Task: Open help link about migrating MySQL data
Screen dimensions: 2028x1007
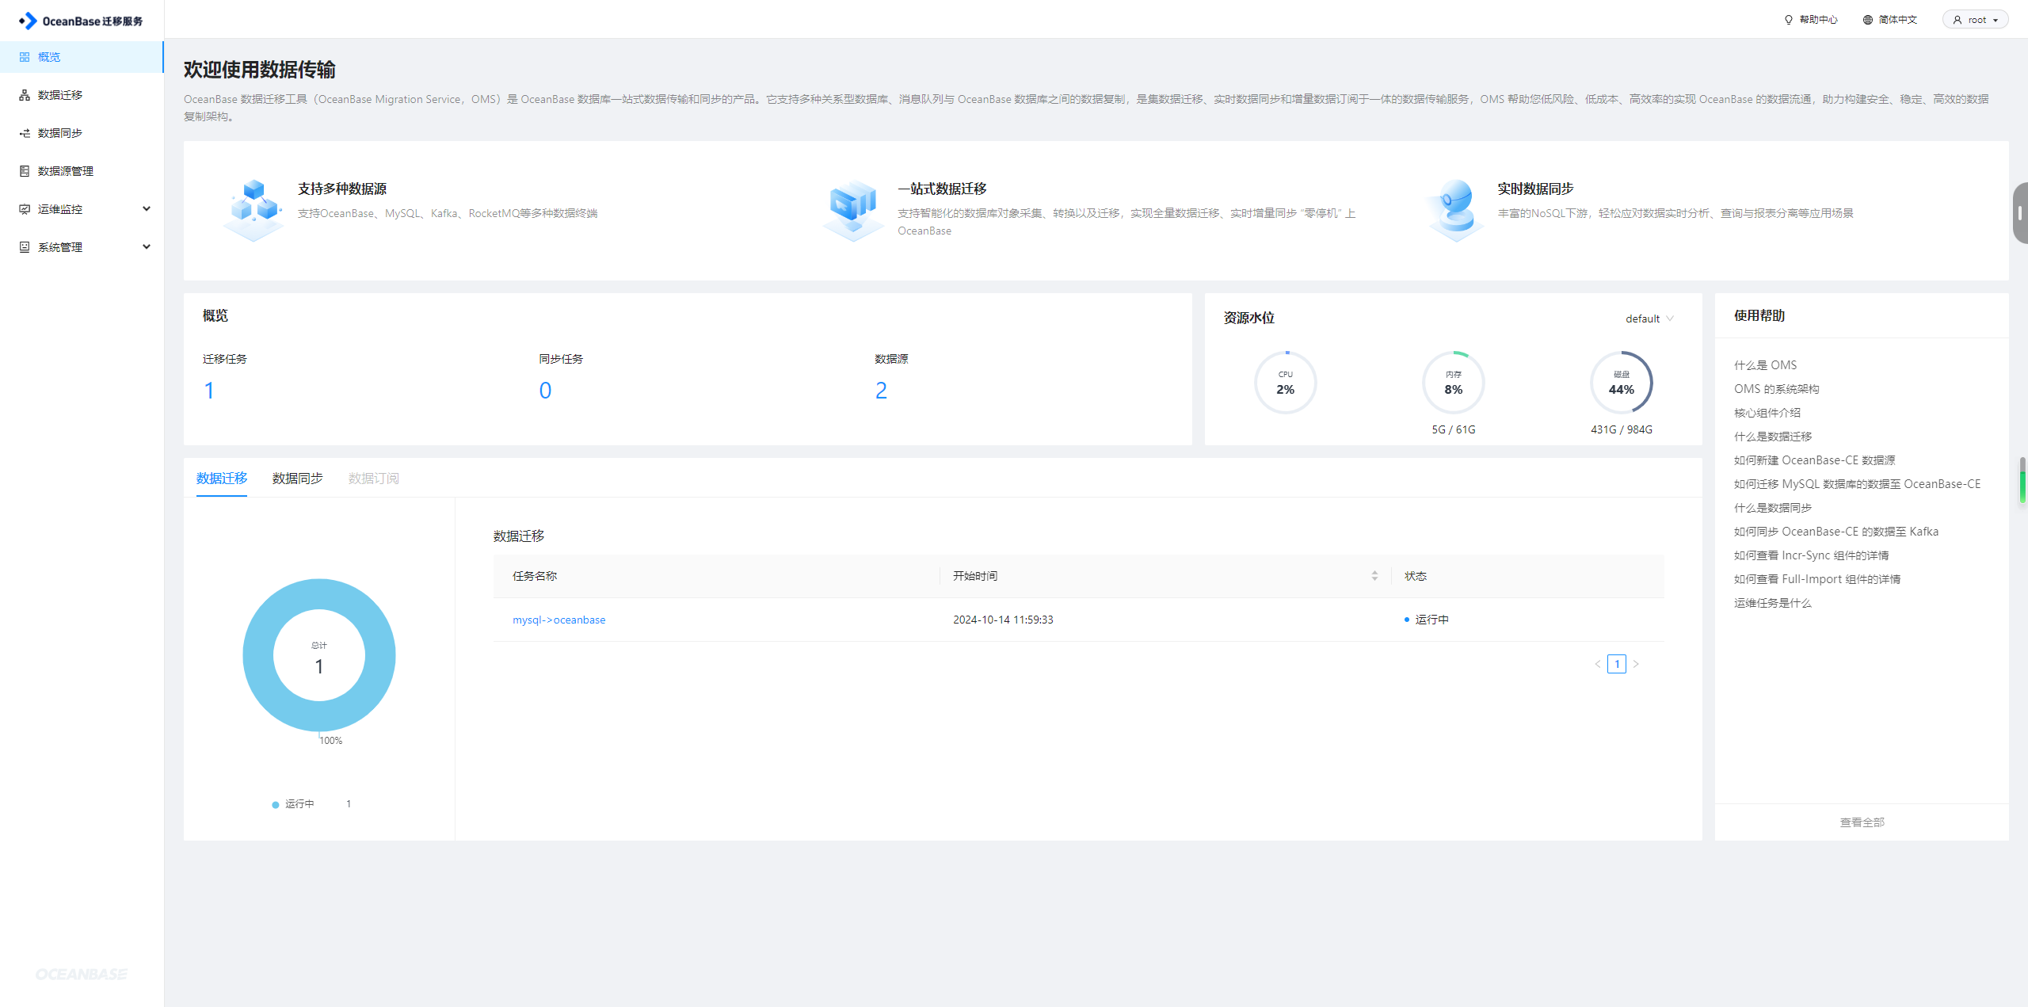Action: (x=1858, y=484)
